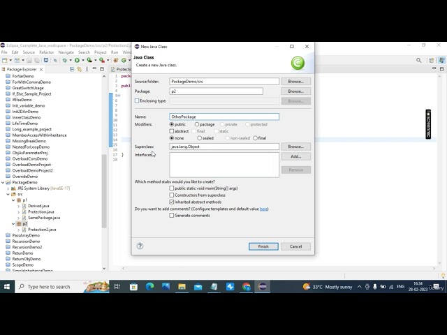This screenshot has height=335, width=447.
Task: Click the Coverage run icon
Action: (x=89, y=60)
